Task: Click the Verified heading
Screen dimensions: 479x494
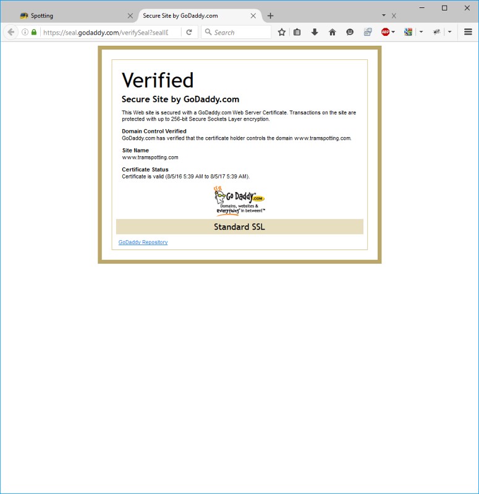Action: 158,80
